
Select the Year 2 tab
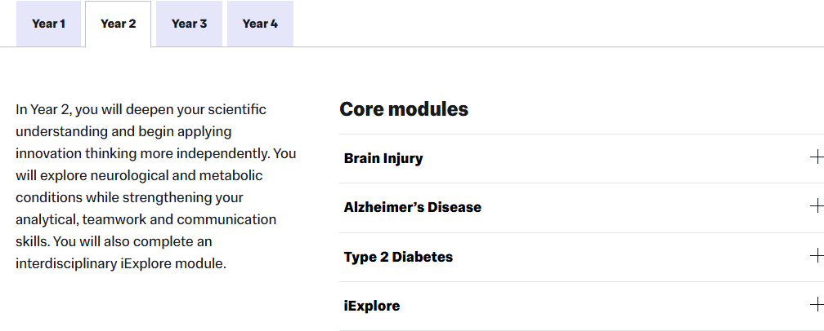coord(118,24)
